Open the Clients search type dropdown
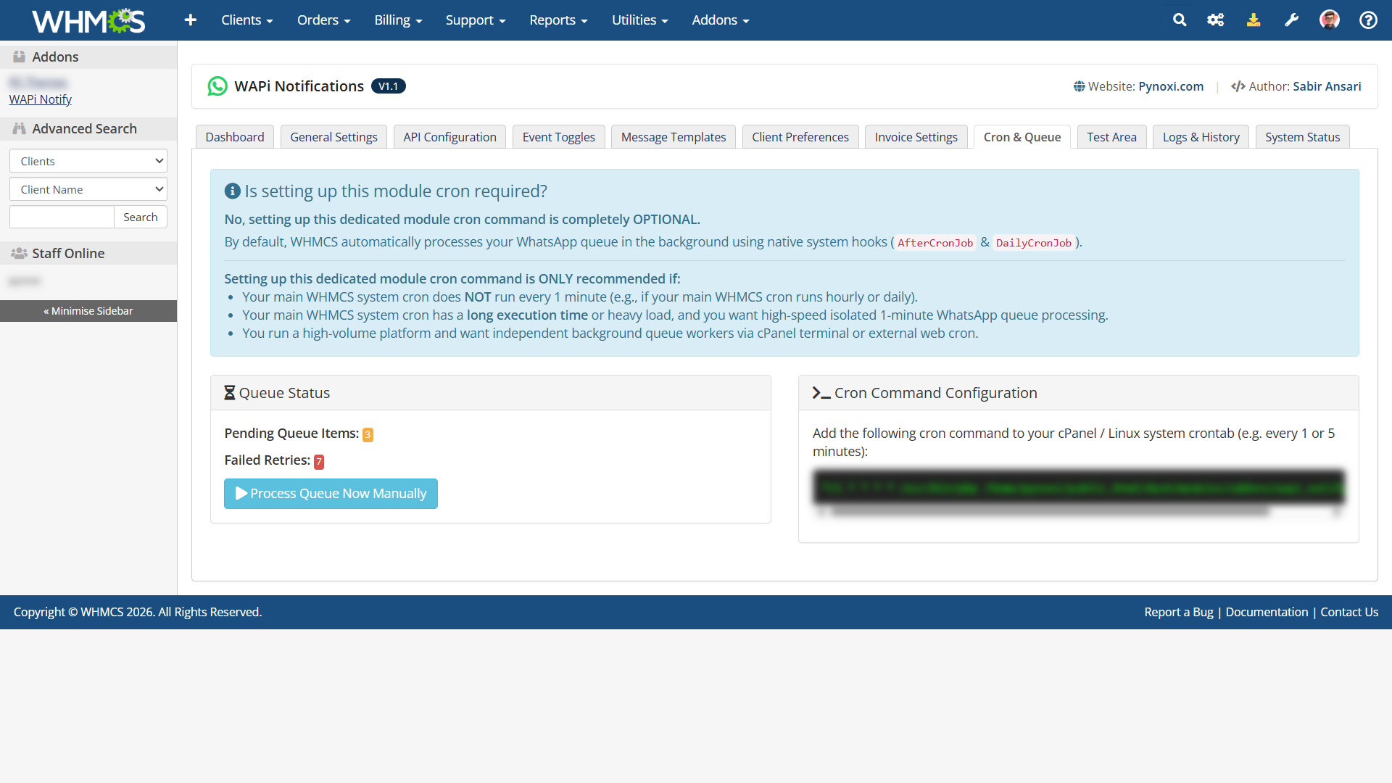The width and height of the screenshot is (1392, 783). 88,161
